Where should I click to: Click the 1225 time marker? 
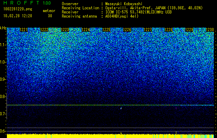point(106,30)
